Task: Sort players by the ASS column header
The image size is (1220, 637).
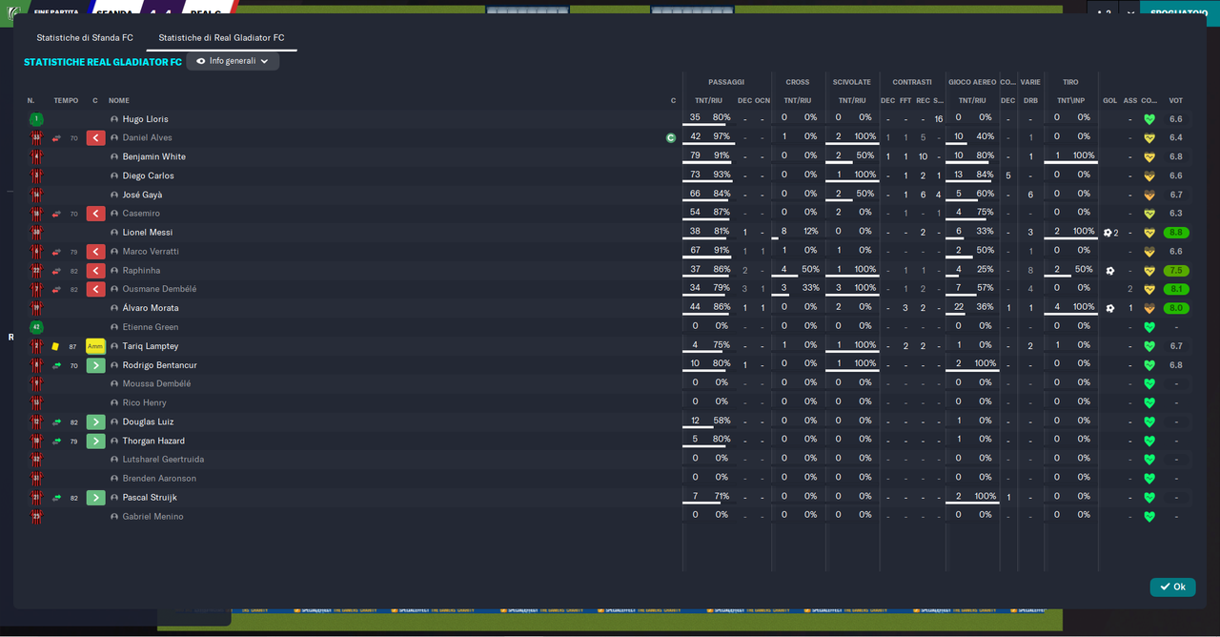Action: click(x=1130, y=100)
